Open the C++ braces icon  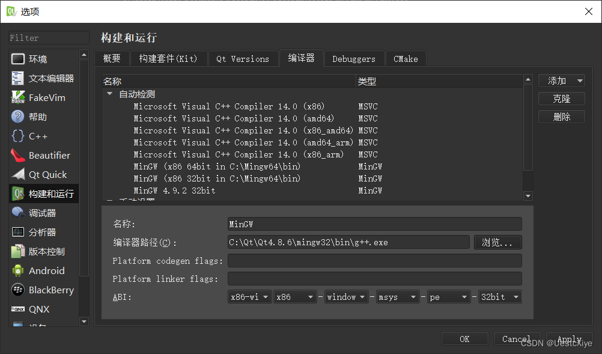click(x=17, y=136)
